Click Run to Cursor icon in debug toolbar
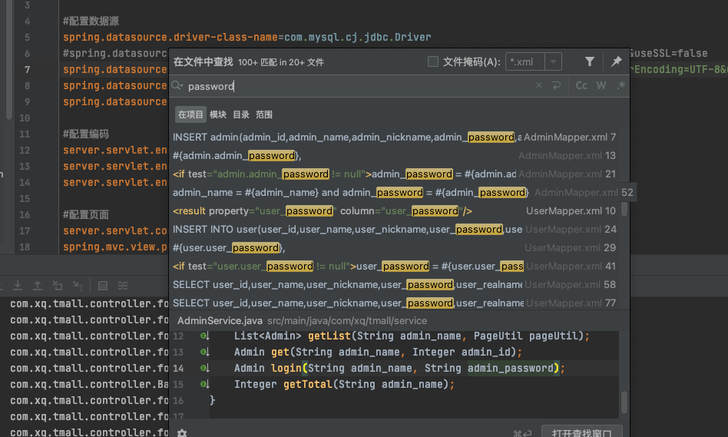The height and width of the screenshot is (437, 728). click(x=78, y=286)
